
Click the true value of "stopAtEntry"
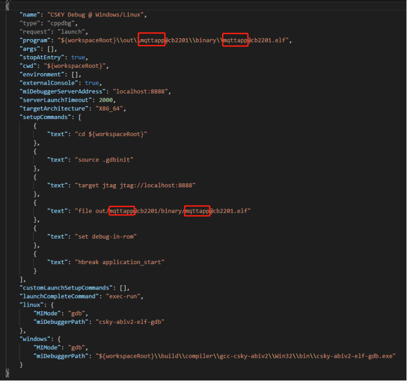[78, 58]
